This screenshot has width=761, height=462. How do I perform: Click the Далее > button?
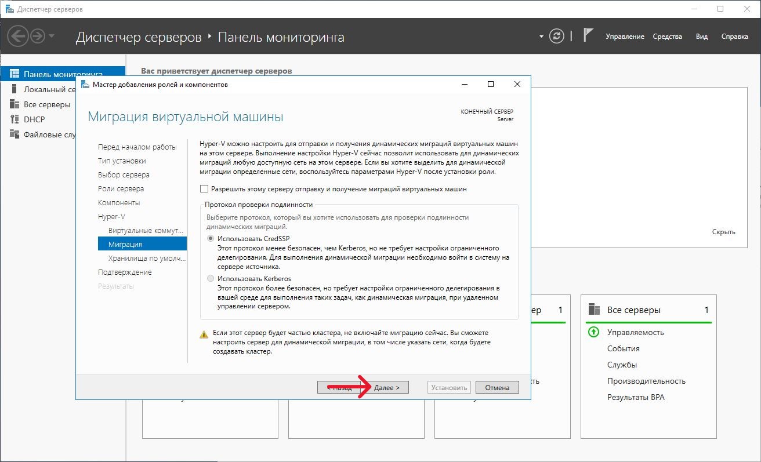coord(387,388)
